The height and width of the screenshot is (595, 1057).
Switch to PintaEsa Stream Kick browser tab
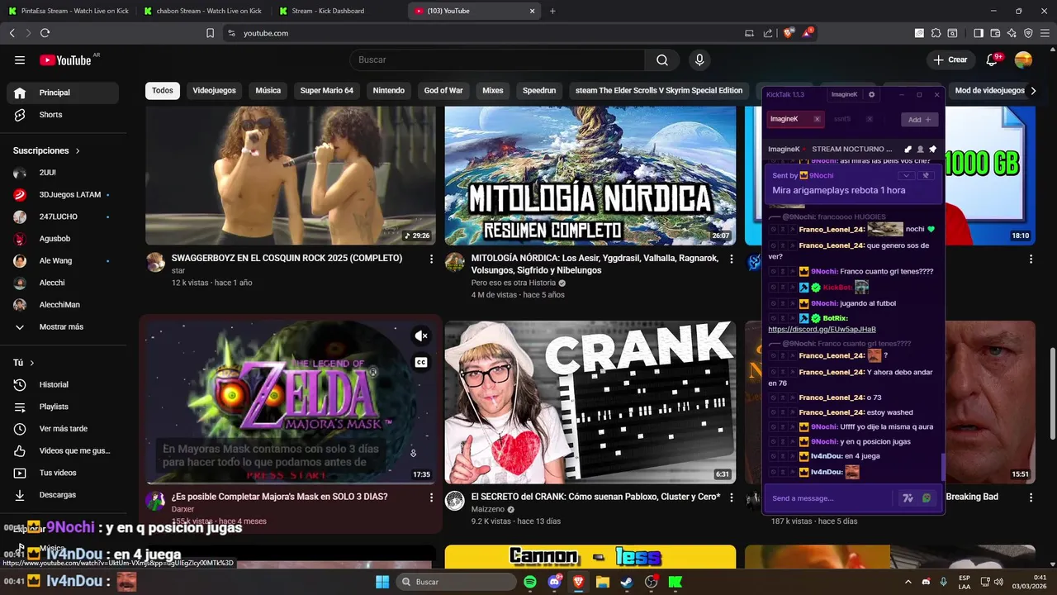(x=68, y=11)
